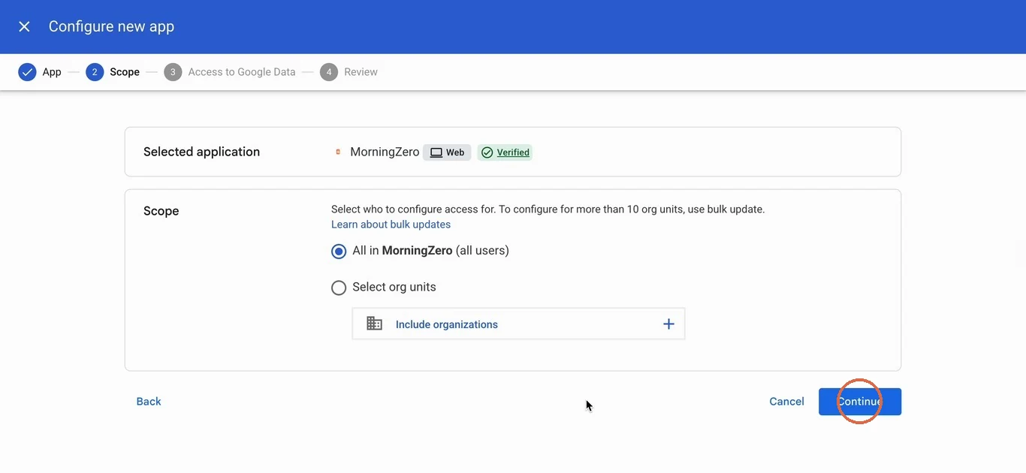The height and width of the screenshot is (473, 1026).
Task: Expand Include organizations with plus icon
Action: point(668,324)
